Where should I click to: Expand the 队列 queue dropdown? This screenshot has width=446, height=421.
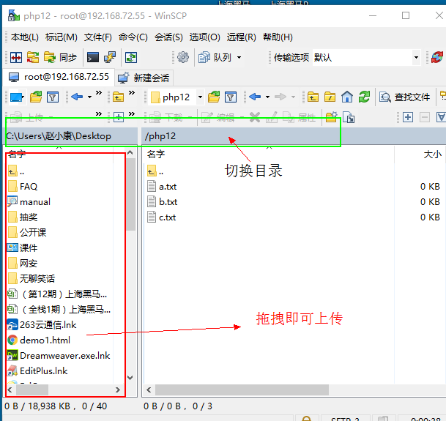pyautogui.click(x=238, y=57)
